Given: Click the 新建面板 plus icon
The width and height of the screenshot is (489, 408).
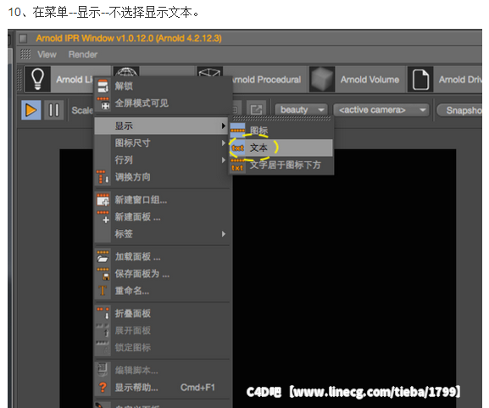Looking at the screenshot, I should [103, 217].
